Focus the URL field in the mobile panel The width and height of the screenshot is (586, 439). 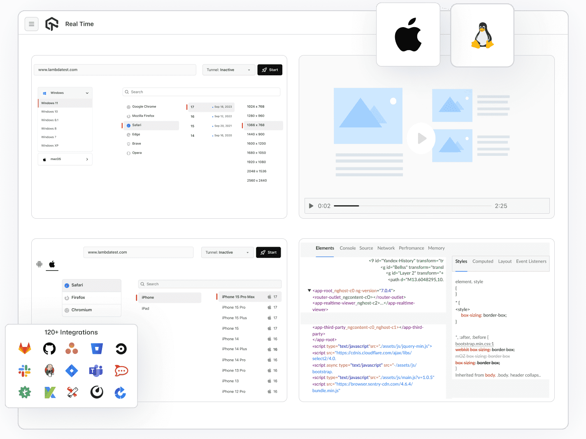coord(138,252)
